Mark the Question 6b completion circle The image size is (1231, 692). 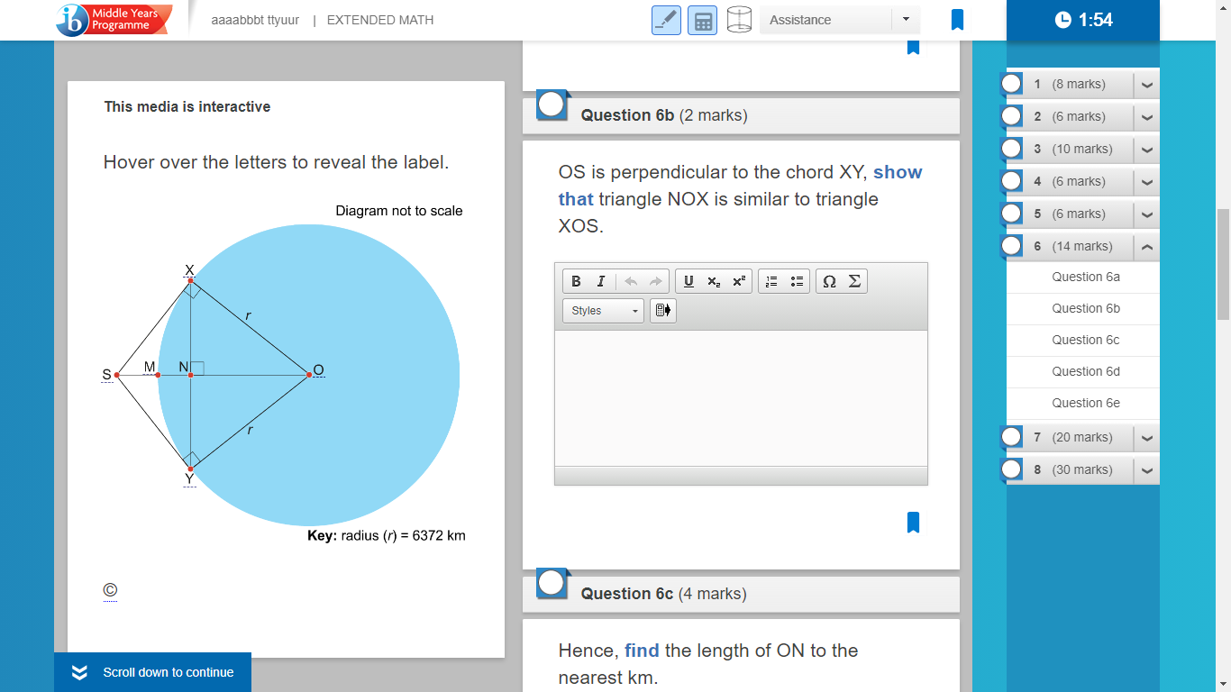point(552,105)
